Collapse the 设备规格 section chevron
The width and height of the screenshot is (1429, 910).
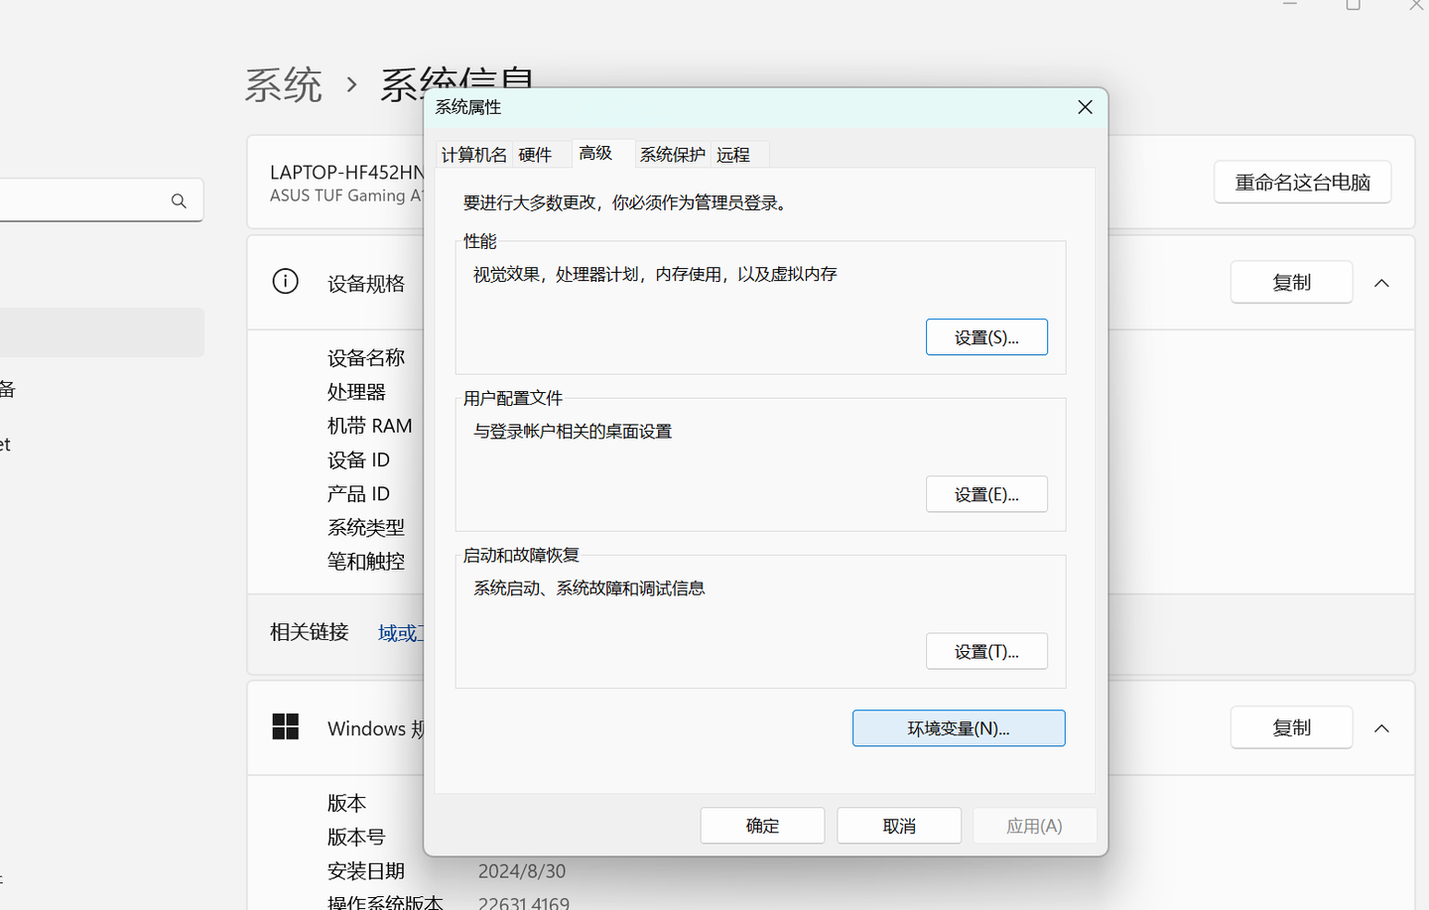(x=1381, y=282)
